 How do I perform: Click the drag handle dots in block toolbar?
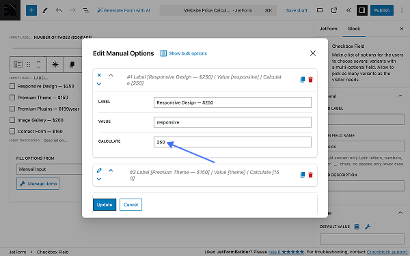(x=28, y=64)
